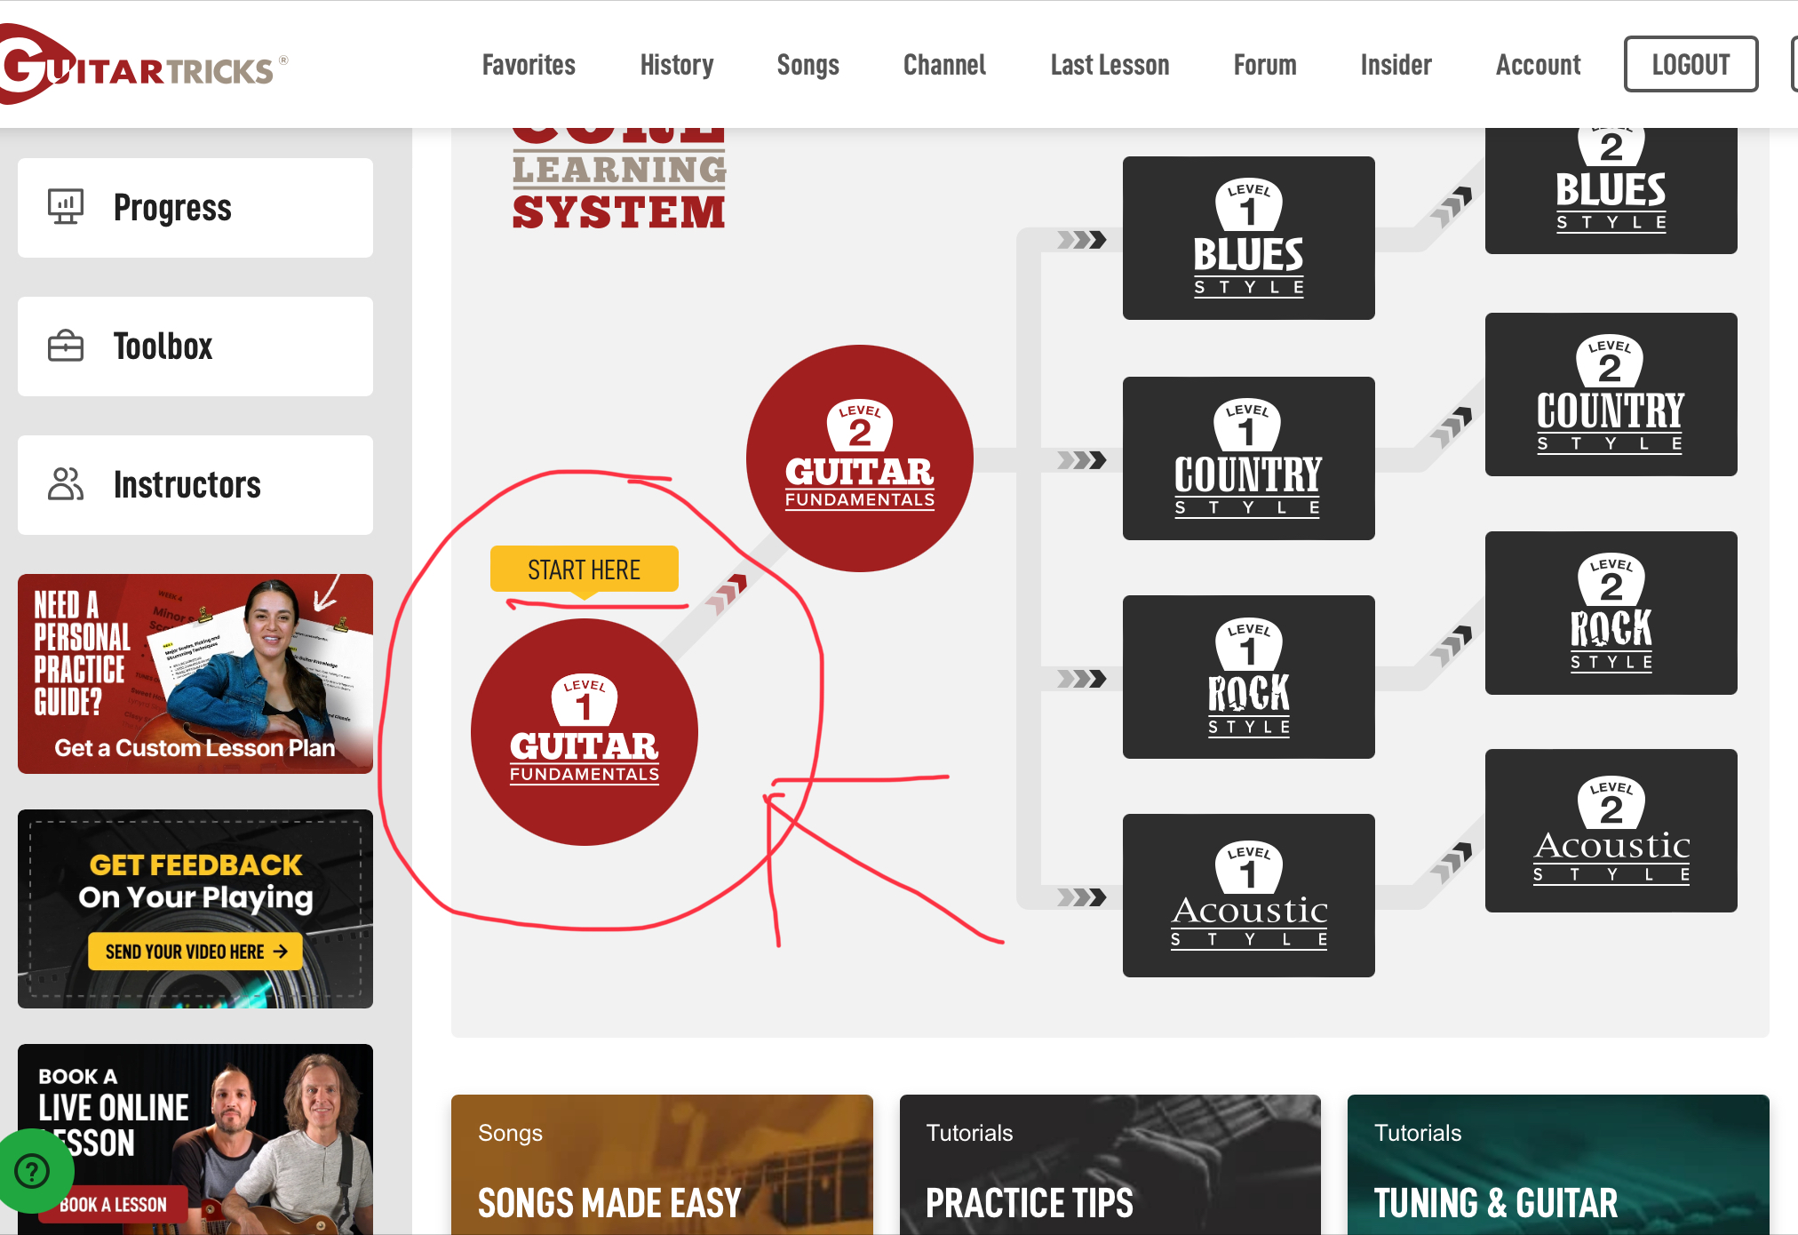The width and height of the screenshot is (1798, 1235).
Task: Open Level 1 Guitar Fundamentals circle
Action: click(x=585, y=732)
